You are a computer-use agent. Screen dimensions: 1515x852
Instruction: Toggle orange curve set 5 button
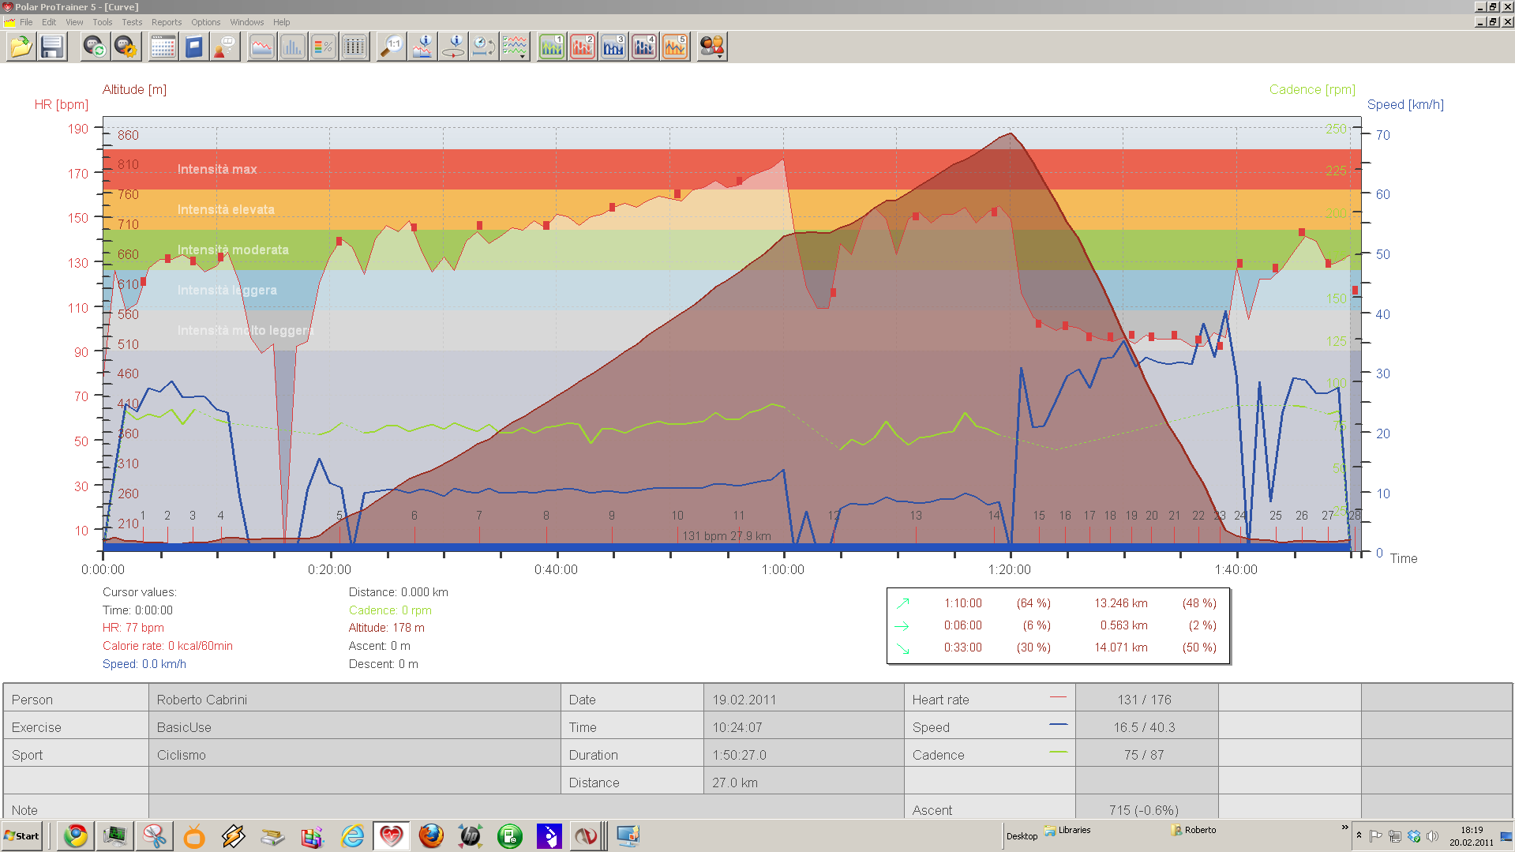pos(675,47)
